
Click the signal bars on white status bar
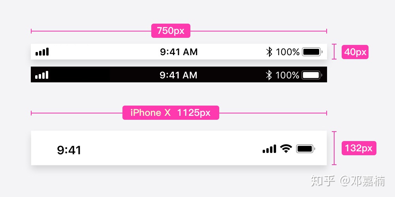[x=42, y=52]
